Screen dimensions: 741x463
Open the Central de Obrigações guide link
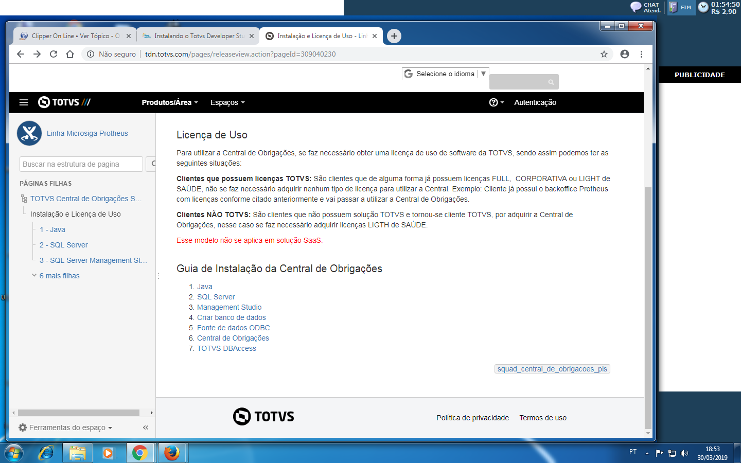(233, 338)
